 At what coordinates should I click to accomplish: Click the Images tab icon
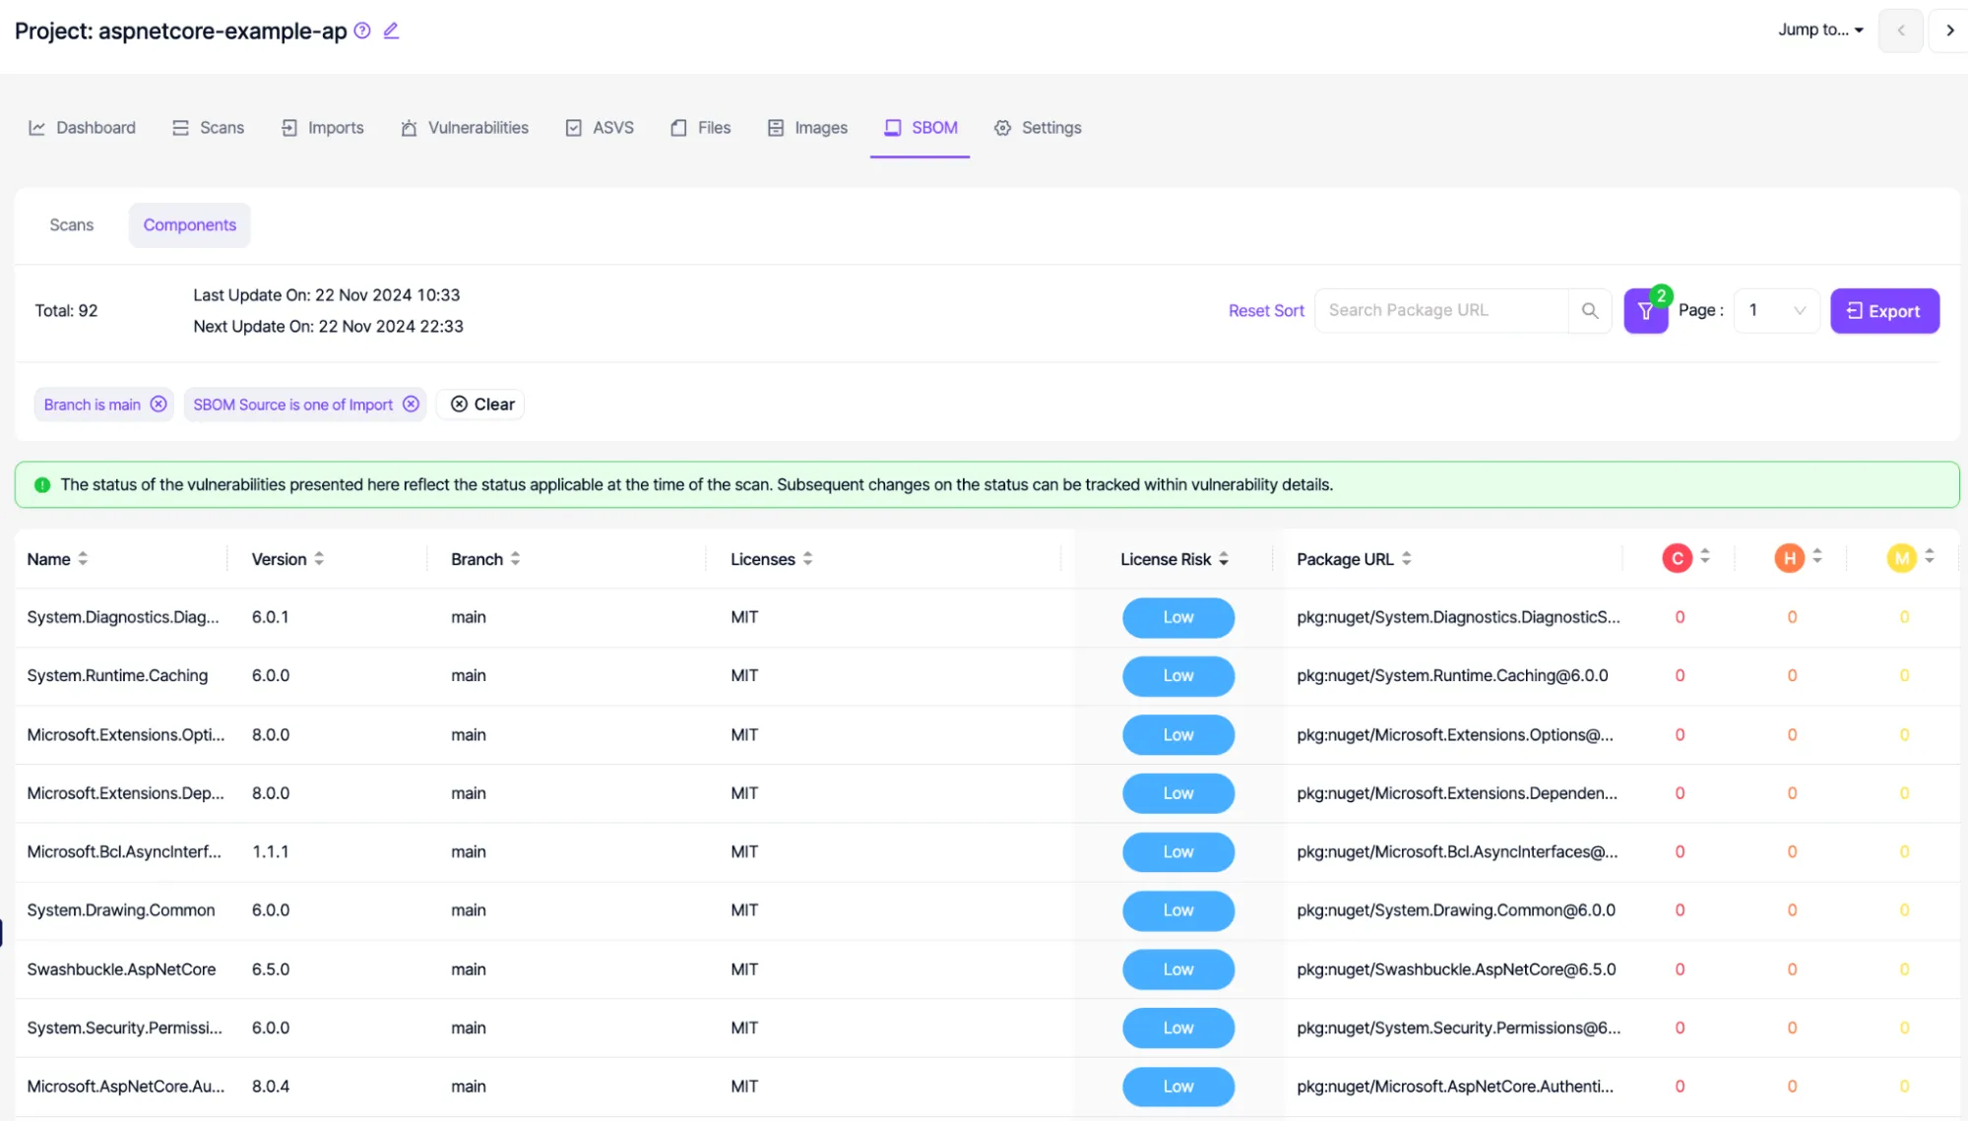click(775, 127)
